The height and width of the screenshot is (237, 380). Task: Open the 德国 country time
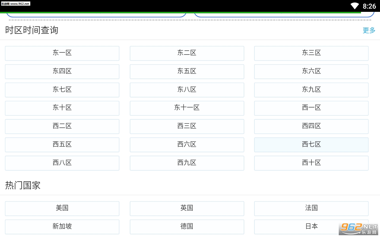pos(187,227)
